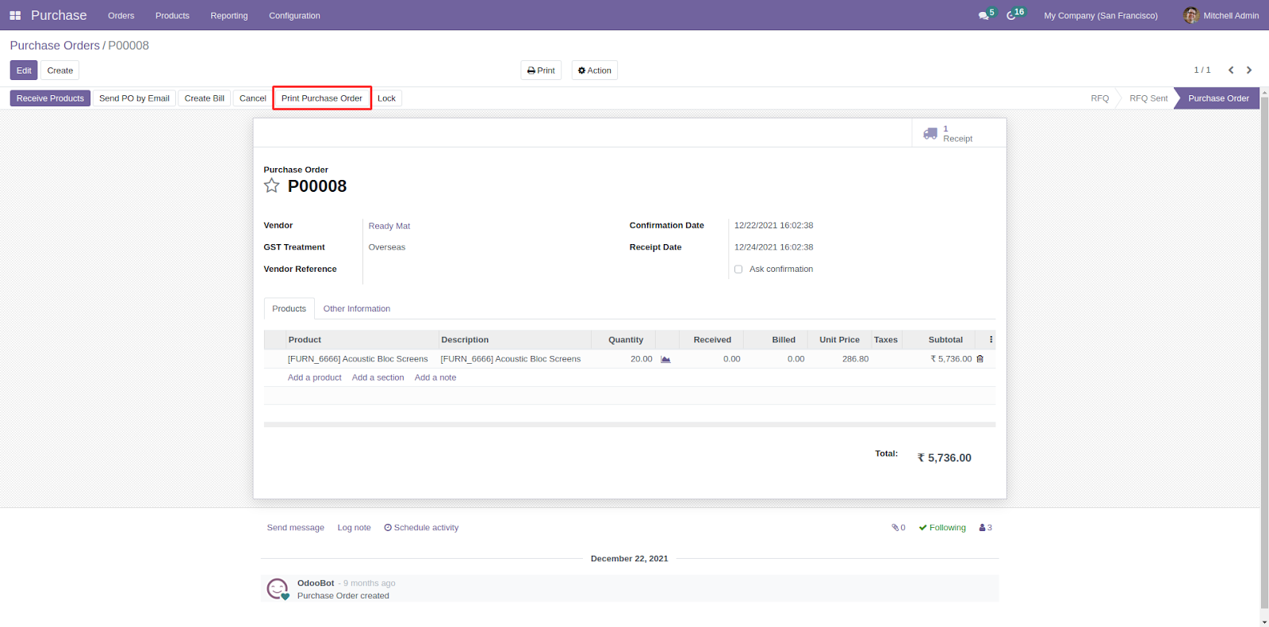This screenshot has width=1269, height=627.
Task: Click the Print Purchase Order button
Action: [321, 98]
